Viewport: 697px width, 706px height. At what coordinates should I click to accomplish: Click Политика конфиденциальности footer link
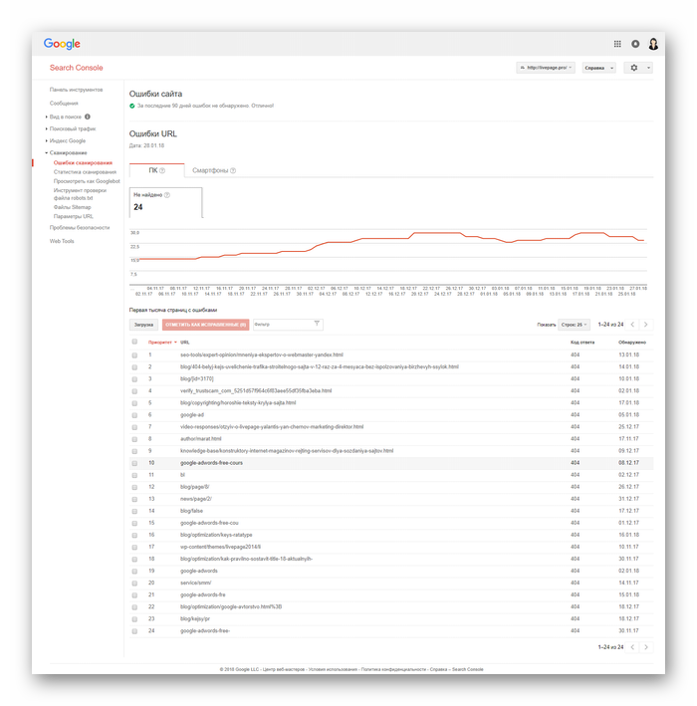[x=393, y=669]
